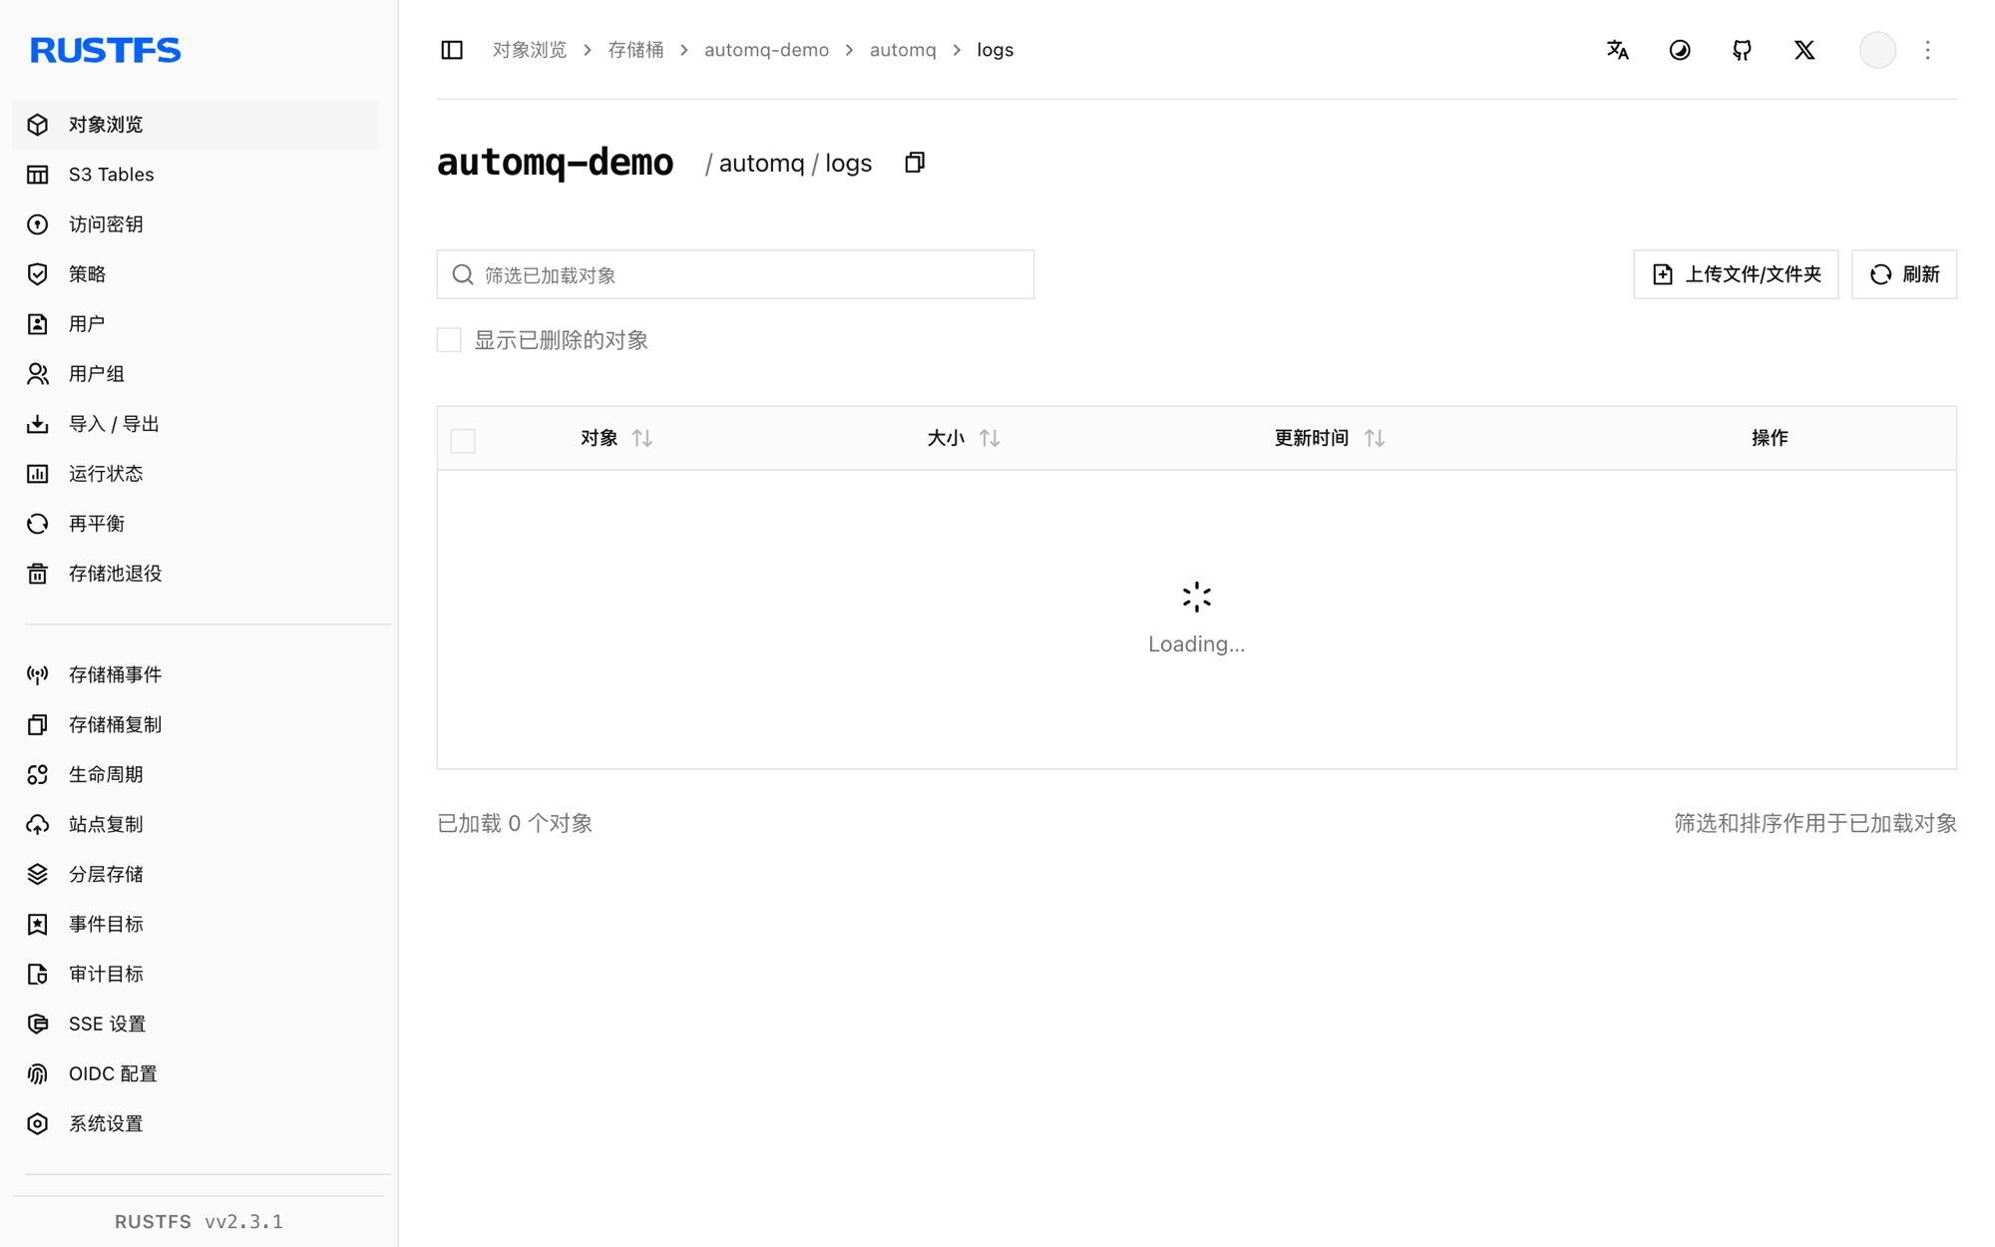The height and width of the screenshot is (1247, 1995).
Task: Open 对象浏览 in the sidebar
Action: pyautogui.click(x=196, y=125)
